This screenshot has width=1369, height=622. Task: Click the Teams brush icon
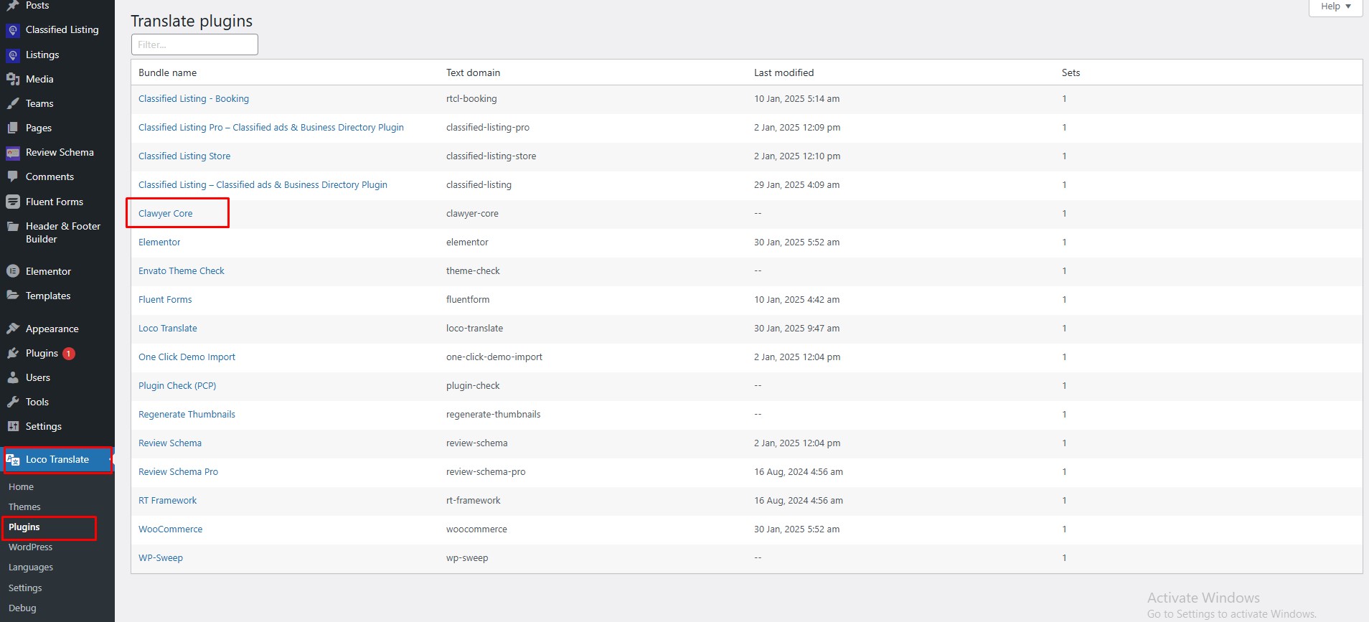tap(13, 104)
